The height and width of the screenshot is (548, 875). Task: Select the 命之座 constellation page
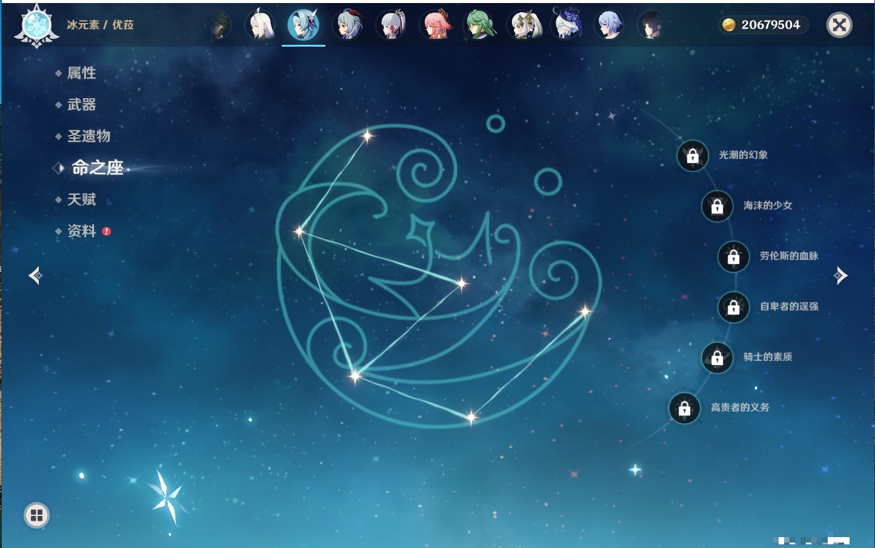pyautogui.click(x=98, y=168)
